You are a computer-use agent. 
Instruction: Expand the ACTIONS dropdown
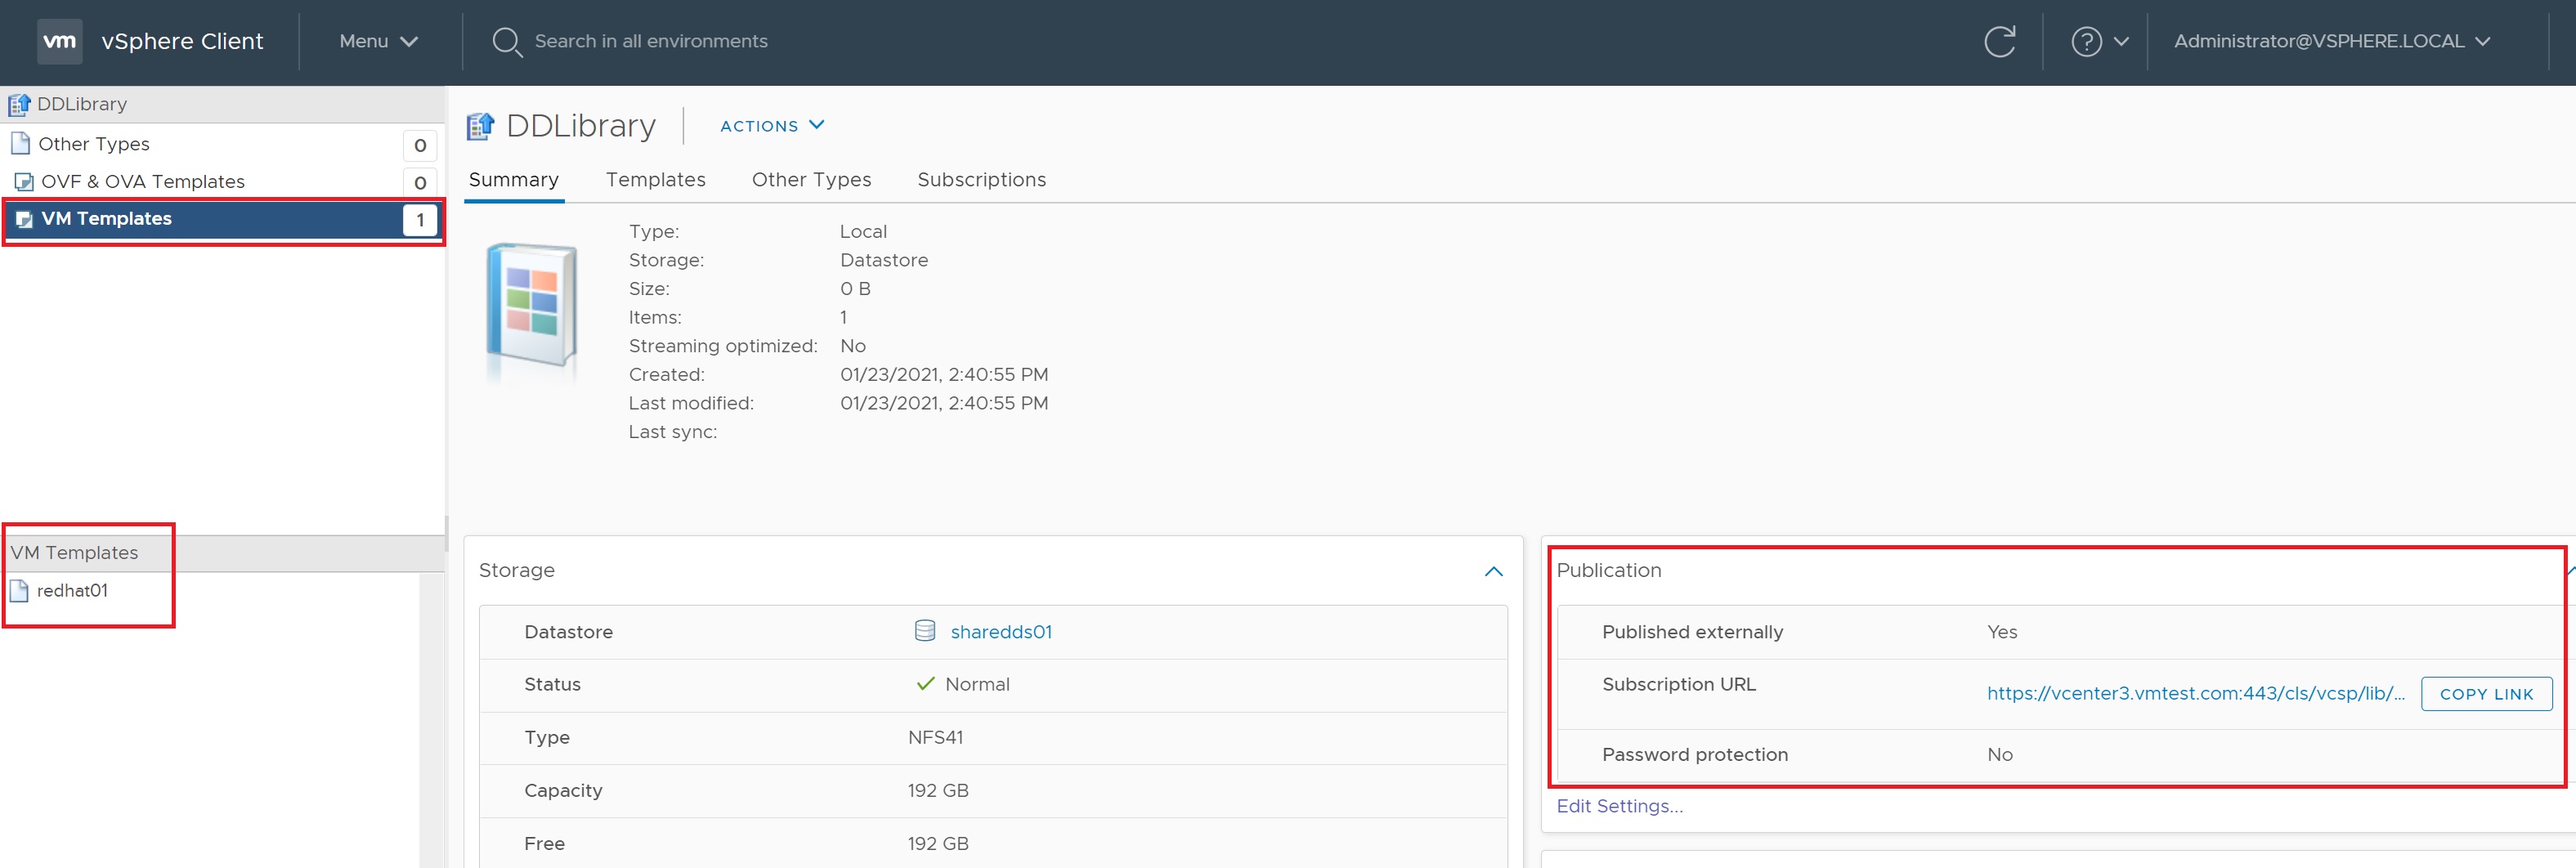tap(772, 126)
